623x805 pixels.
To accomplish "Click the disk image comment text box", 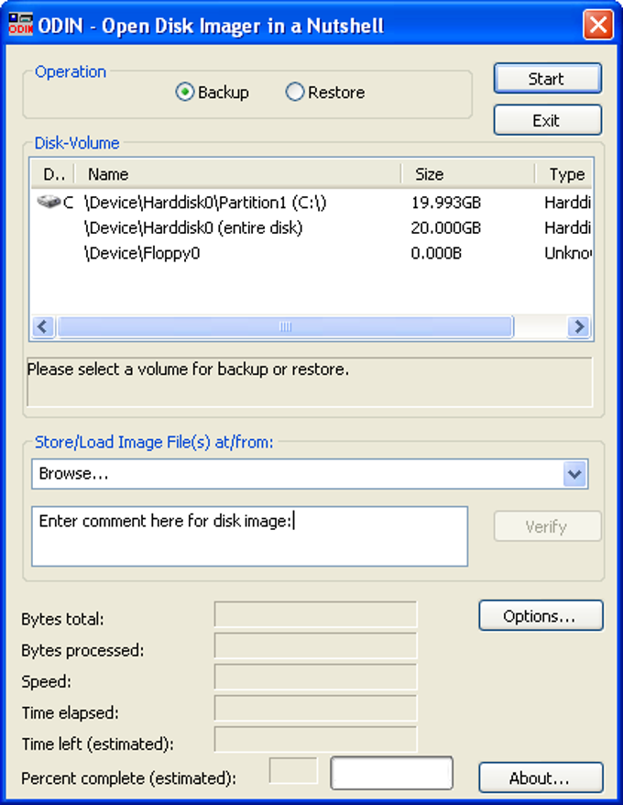I will pos(250,536).
